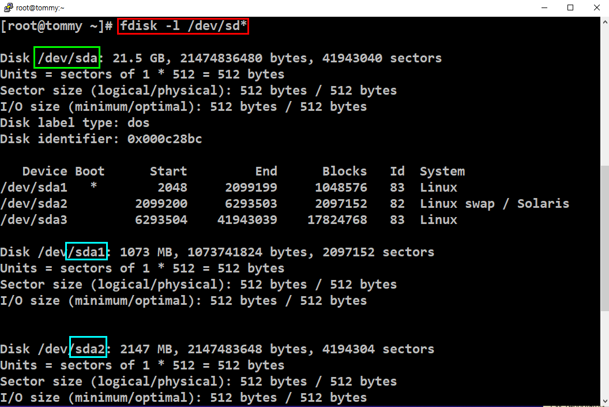Click the System column header
This screenshot has height=407, width=609.
click(x=442, y=171)
